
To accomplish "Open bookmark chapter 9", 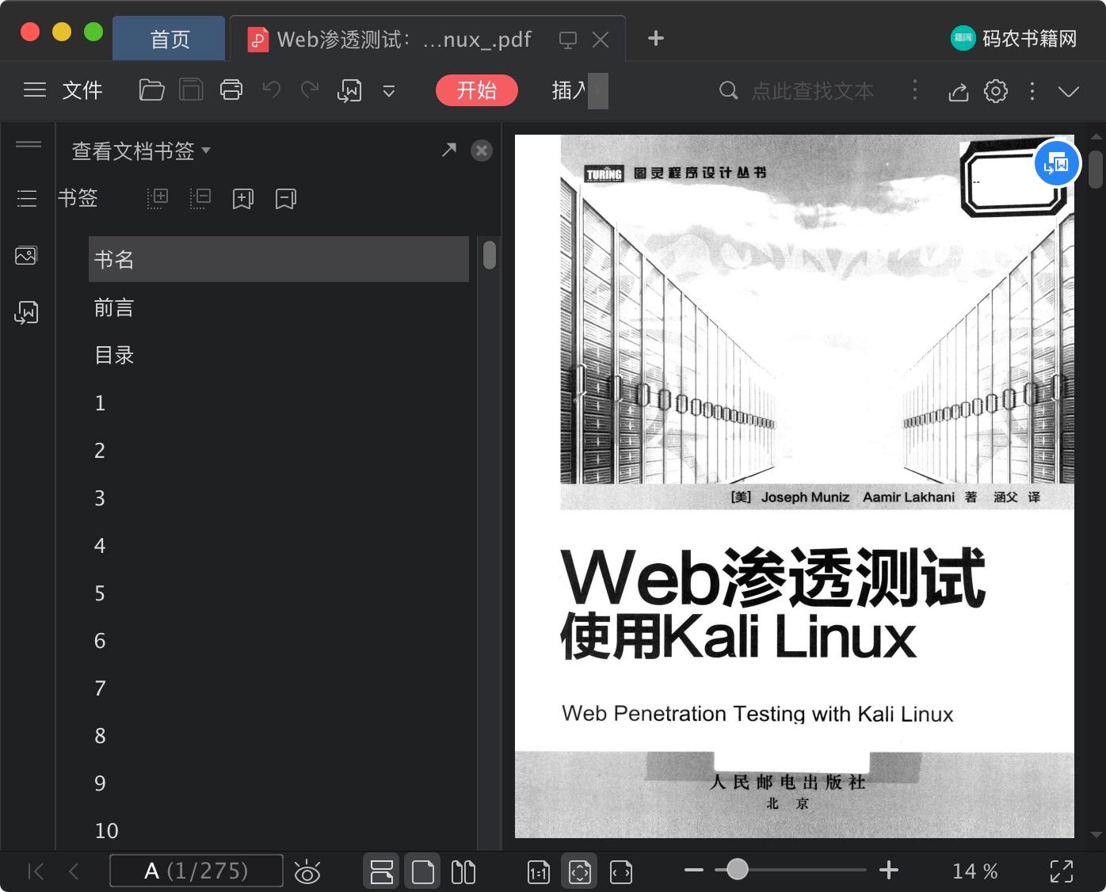I will 279,783.
